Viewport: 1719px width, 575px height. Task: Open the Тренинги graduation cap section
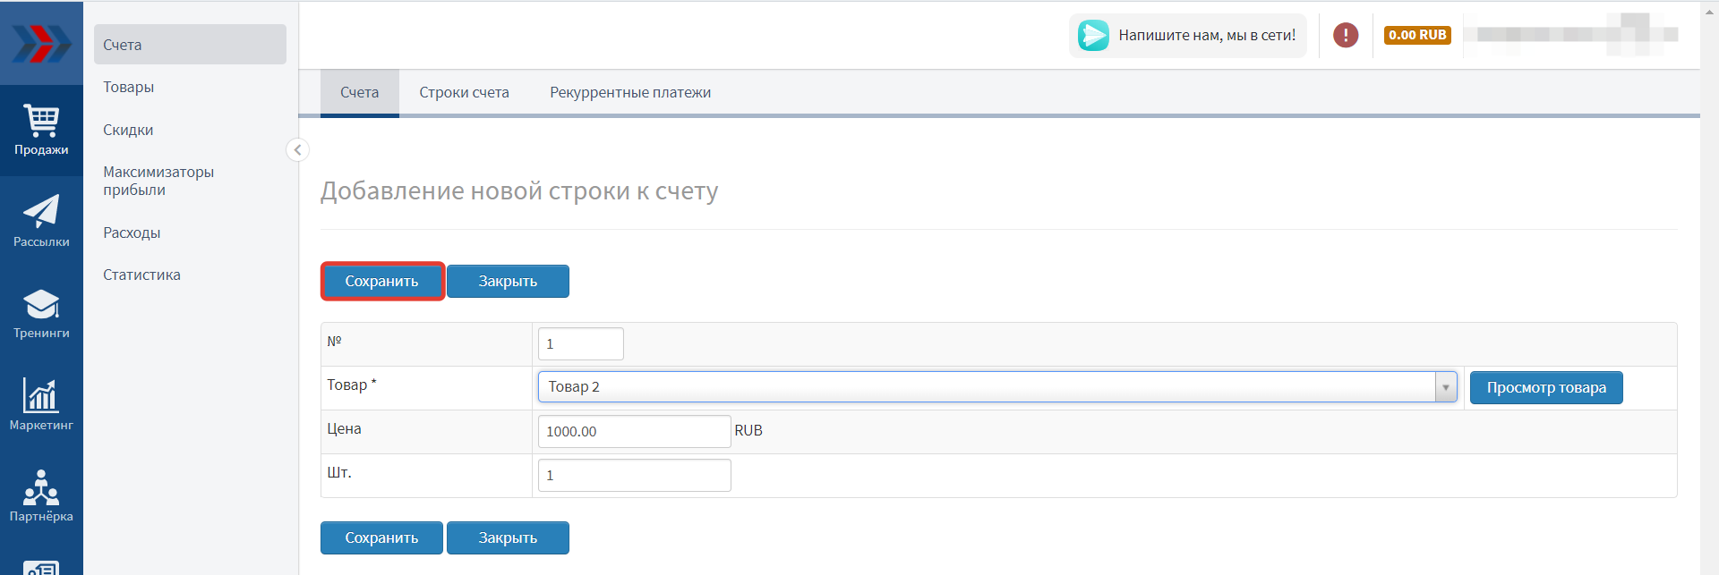(41, 314)
